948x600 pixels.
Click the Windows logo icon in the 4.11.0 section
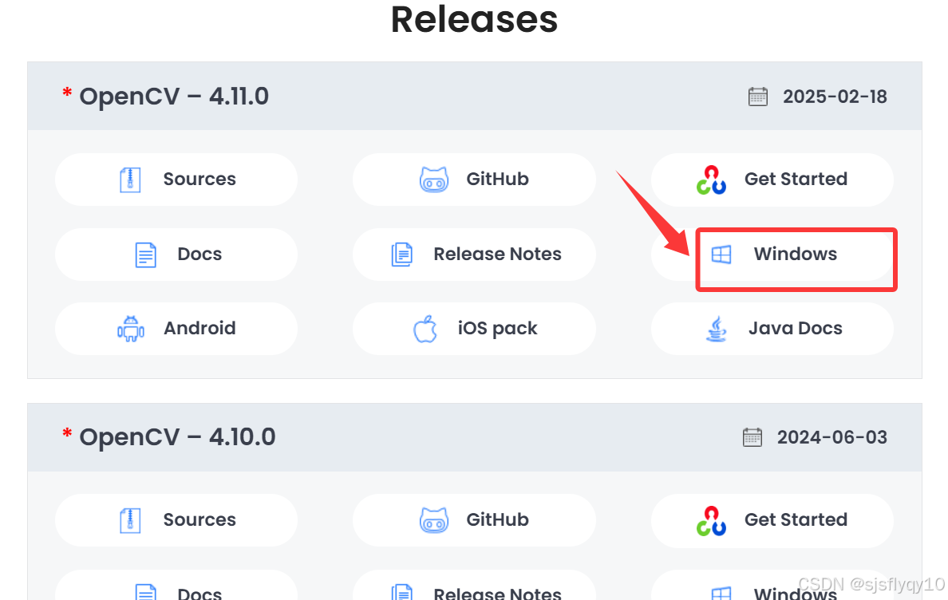[721, 255]
